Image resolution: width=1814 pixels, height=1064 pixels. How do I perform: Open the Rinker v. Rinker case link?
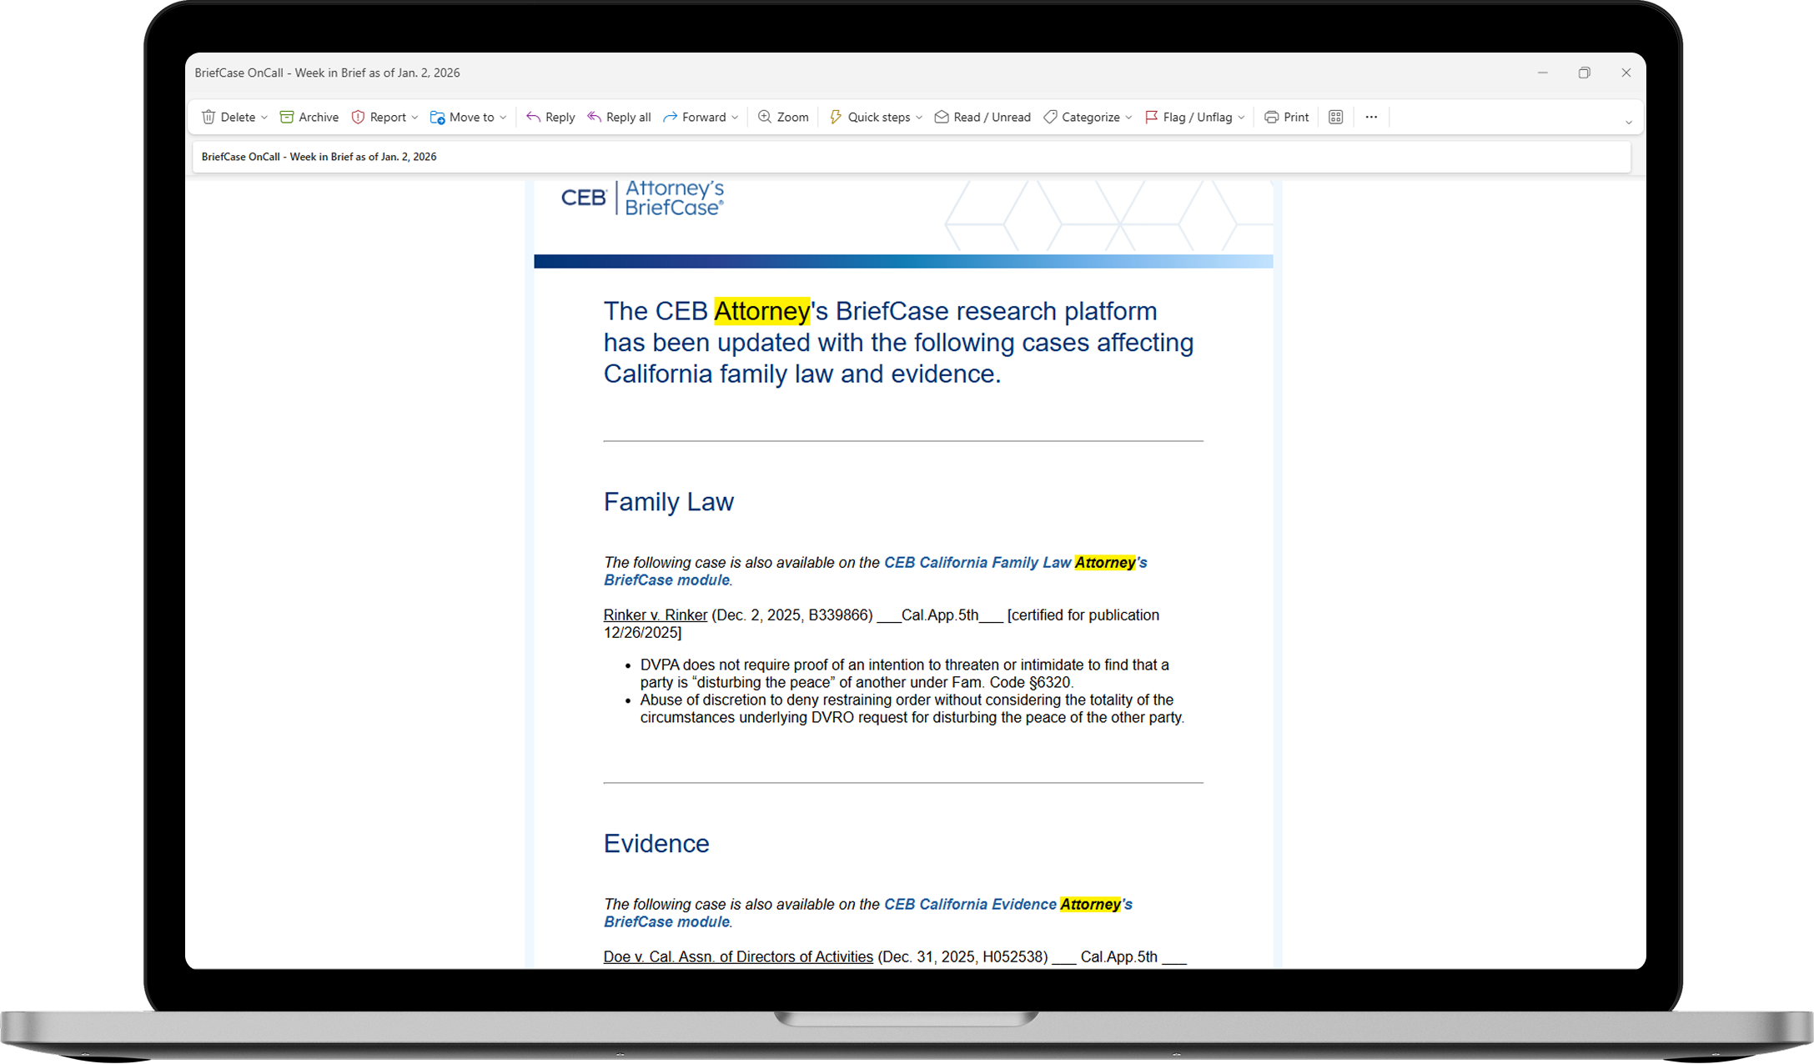[x=655, y=615]
